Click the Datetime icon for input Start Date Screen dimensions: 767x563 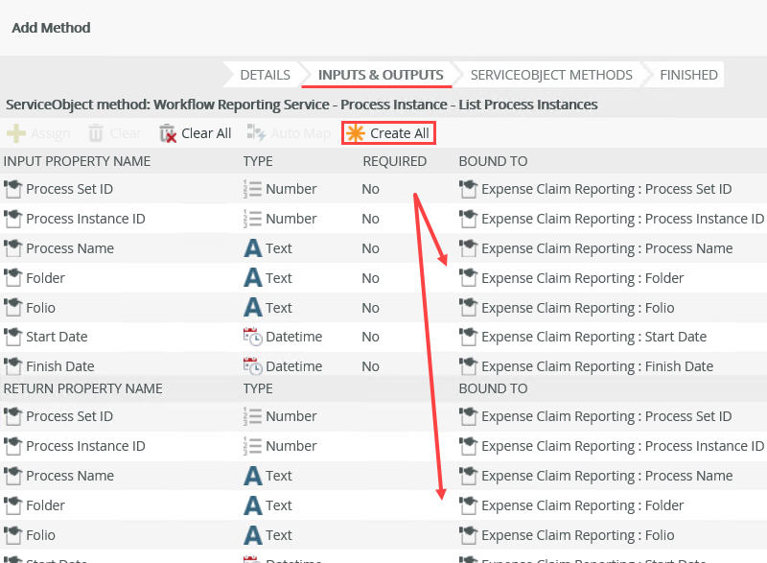click(252, 337)
